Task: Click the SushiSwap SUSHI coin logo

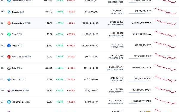Action: pyautogui.click(x=9, y=91)
